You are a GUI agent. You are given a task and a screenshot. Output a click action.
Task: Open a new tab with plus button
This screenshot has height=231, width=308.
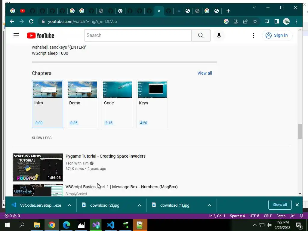(228, 11)
